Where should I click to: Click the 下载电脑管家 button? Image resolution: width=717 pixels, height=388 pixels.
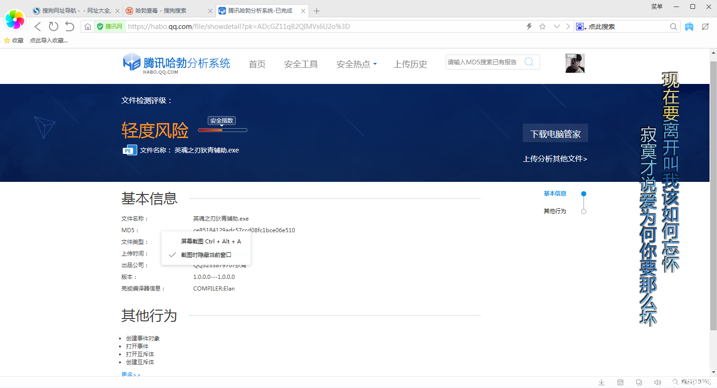(x=555, y=134)
